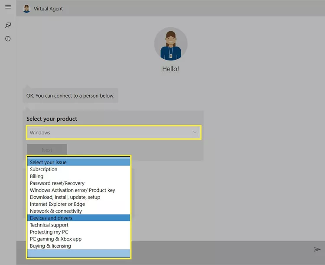This screenshot has height=265, width=325.
Task: Select Devices and drivers option
Action: tap(79, 218)
